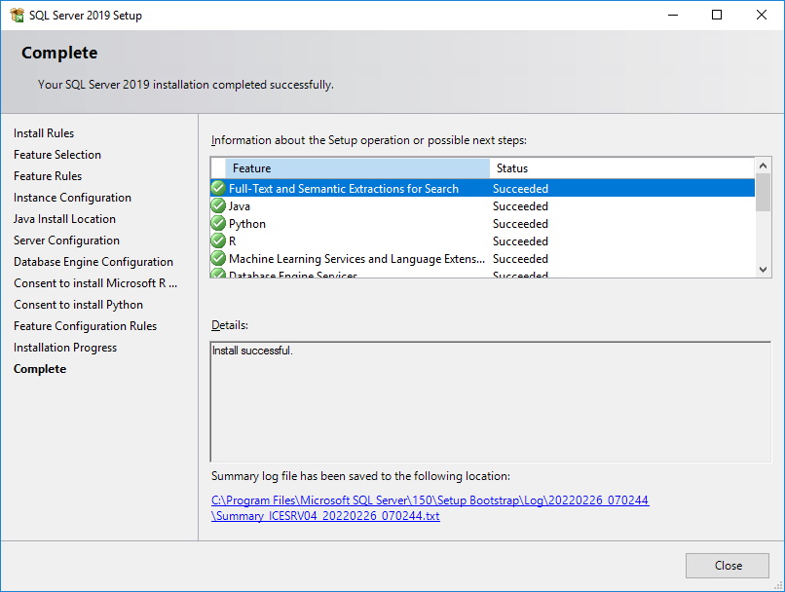The width and height of the screenshot is (785, 592).
Task: Select the R feature row
Action: coord(483,240)
